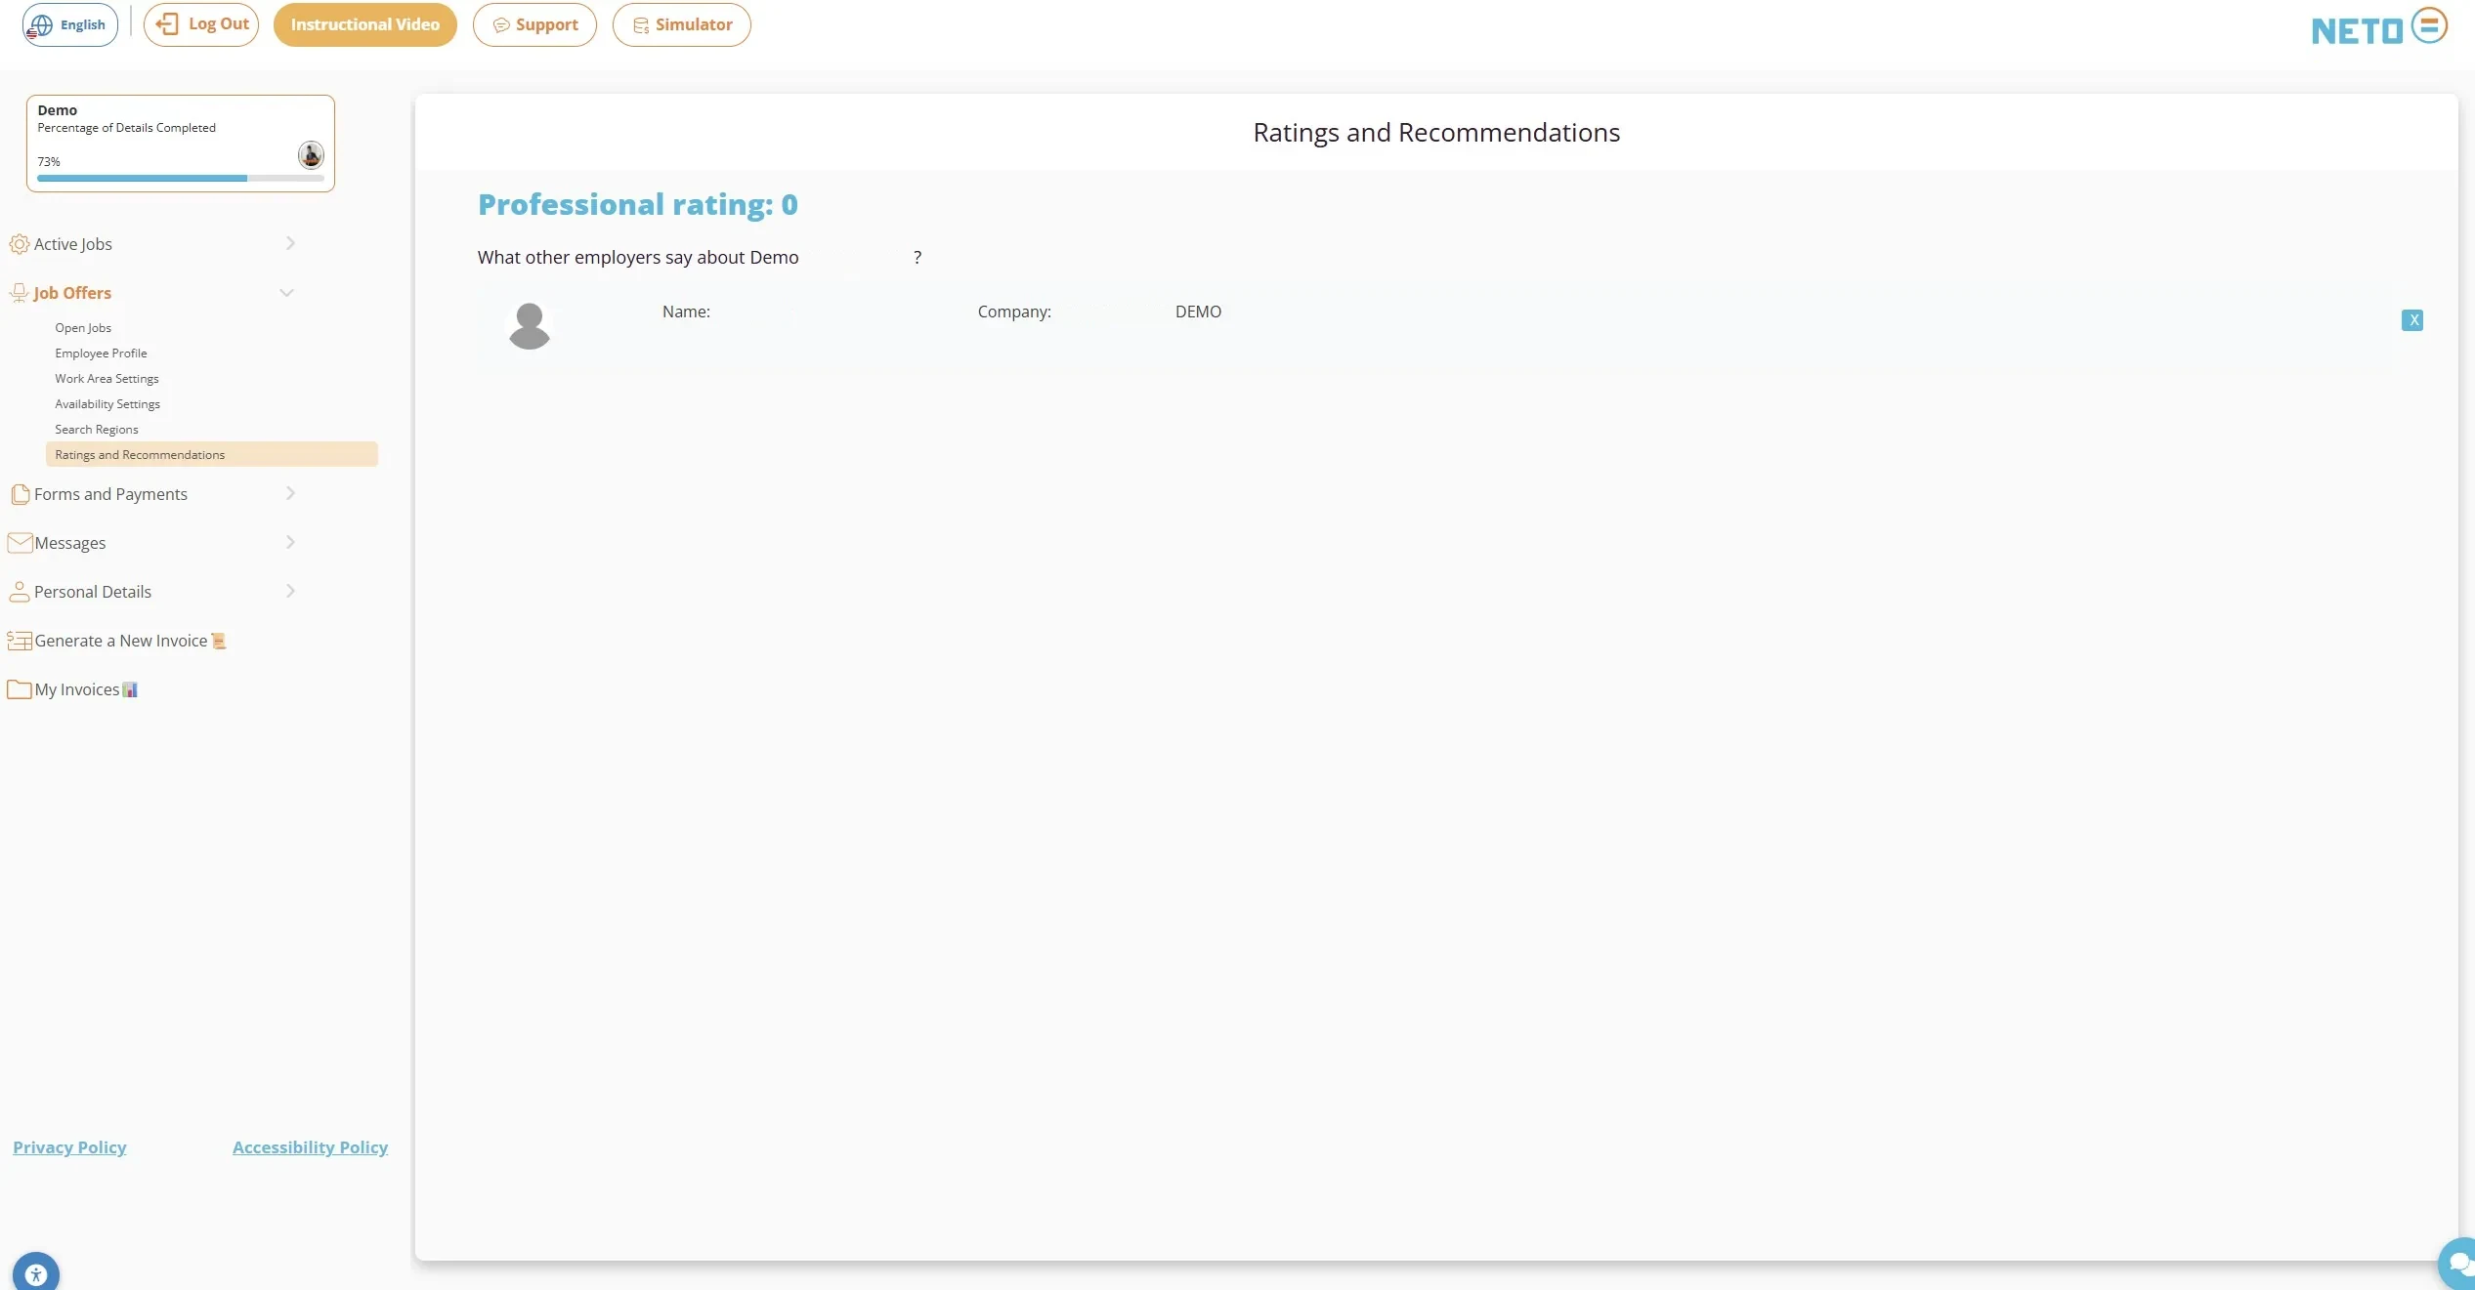Click the Forms and Payments document icon
The height and width of the screenshot is (1290, 2475).
(x=20, y=494)
